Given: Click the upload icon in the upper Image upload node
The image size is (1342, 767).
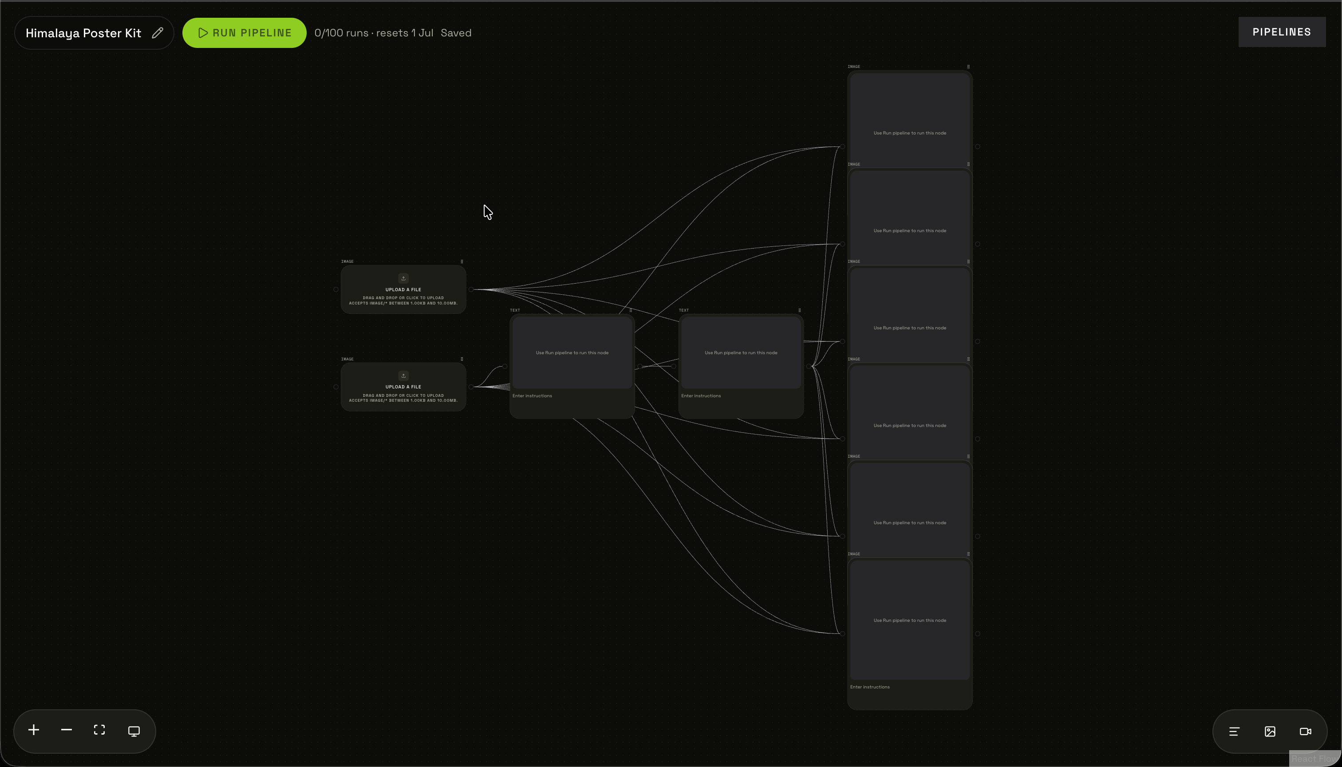Looking at the screenshot, I should pyautogui.click(x=403, y=278).
